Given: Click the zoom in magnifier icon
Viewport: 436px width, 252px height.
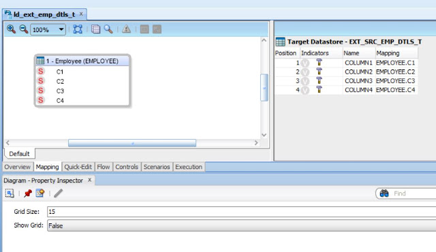Looking at the screenshot, I should tap(11, 29).
